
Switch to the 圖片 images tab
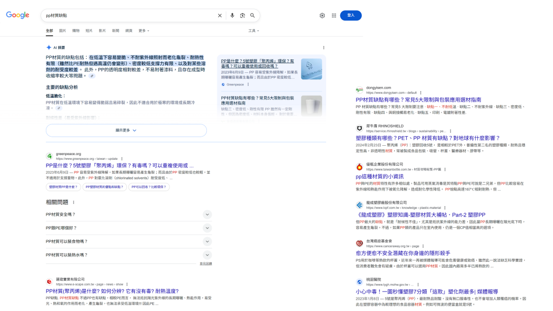pos(63,31)
